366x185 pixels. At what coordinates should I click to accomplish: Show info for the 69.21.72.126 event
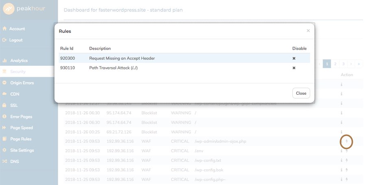341,132
